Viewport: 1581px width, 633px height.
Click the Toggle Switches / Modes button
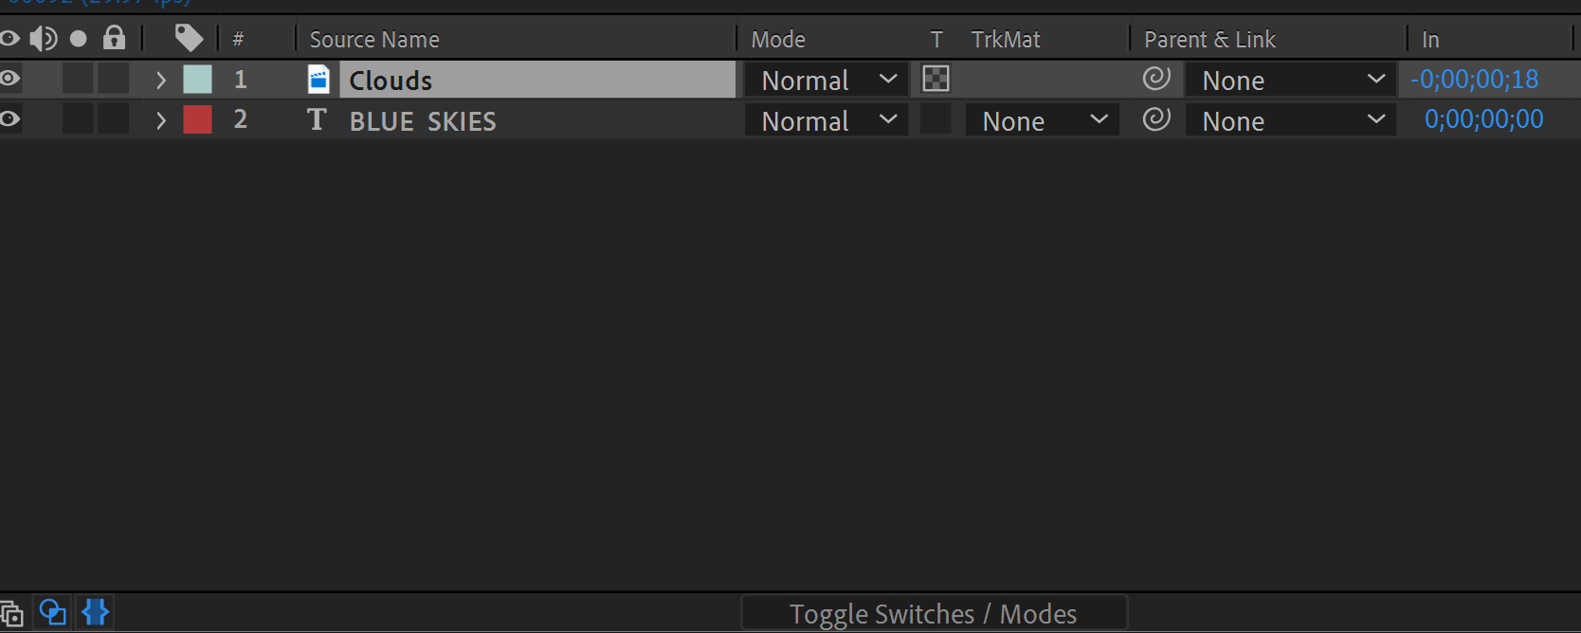click(934, 614)
